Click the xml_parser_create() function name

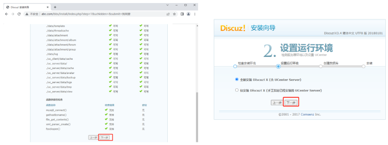pos(58,124)
